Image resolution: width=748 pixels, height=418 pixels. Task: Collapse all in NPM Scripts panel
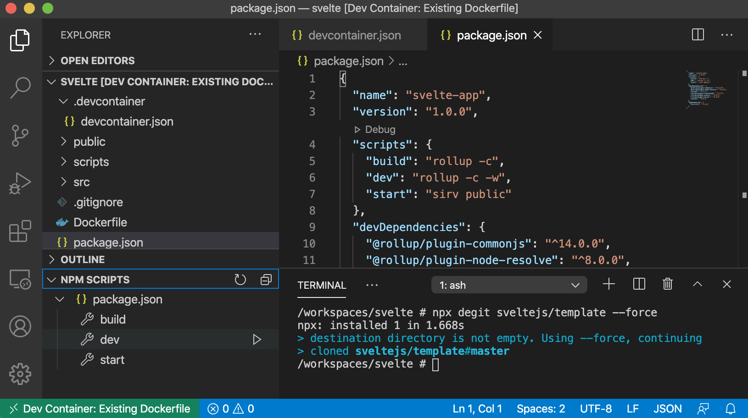tap(266, 280)
